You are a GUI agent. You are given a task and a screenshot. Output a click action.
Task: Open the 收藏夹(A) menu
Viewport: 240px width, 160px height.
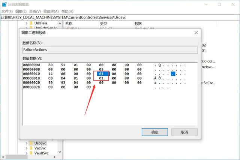51,12
